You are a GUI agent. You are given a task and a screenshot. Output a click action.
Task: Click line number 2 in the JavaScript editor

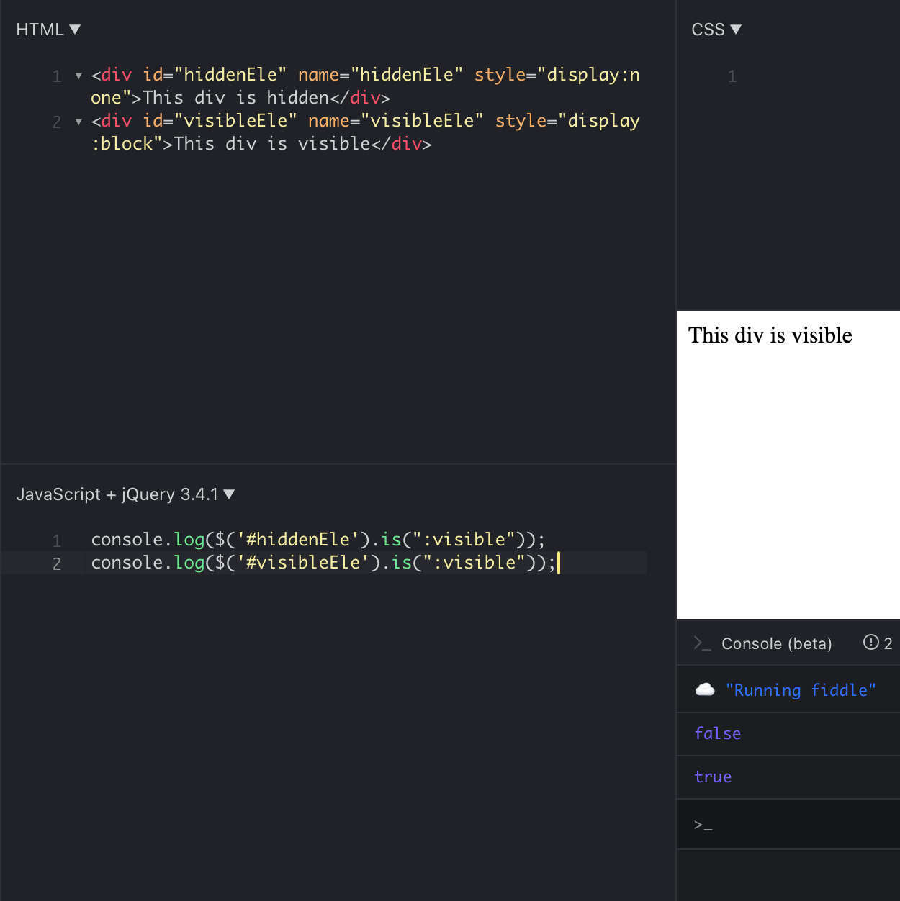(x=57, y=563)
